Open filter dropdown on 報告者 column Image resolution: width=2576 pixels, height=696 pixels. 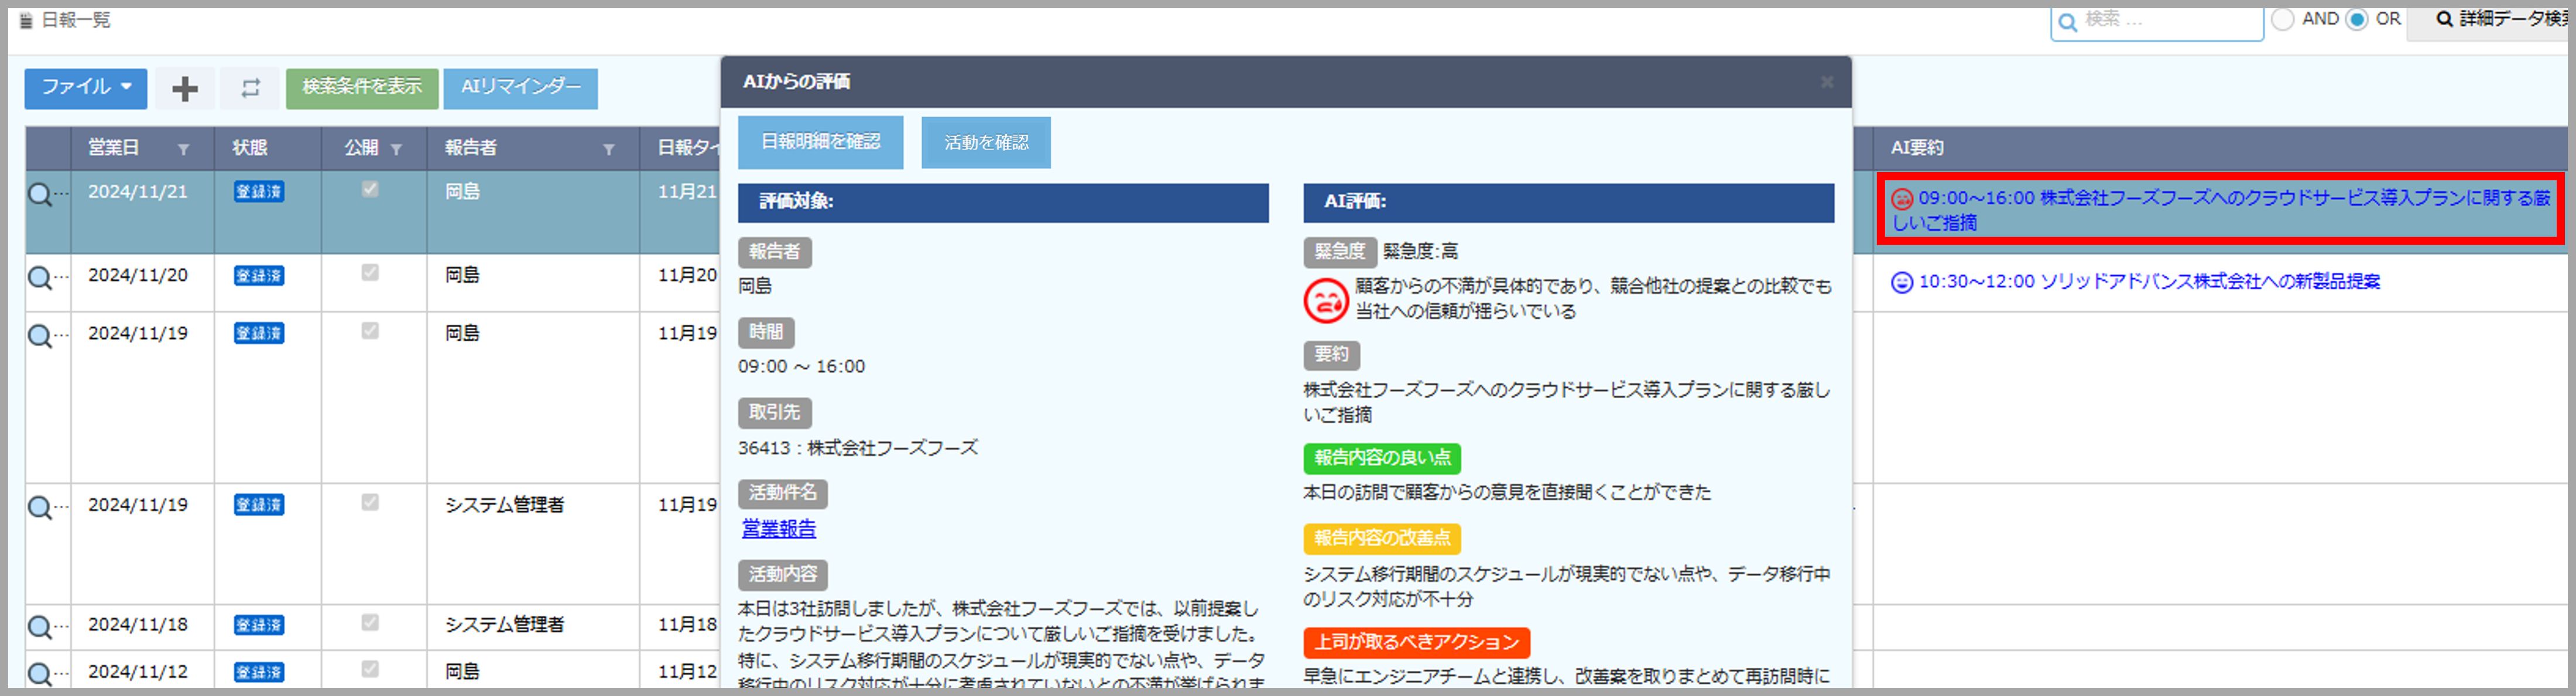(x=608, y=150)
